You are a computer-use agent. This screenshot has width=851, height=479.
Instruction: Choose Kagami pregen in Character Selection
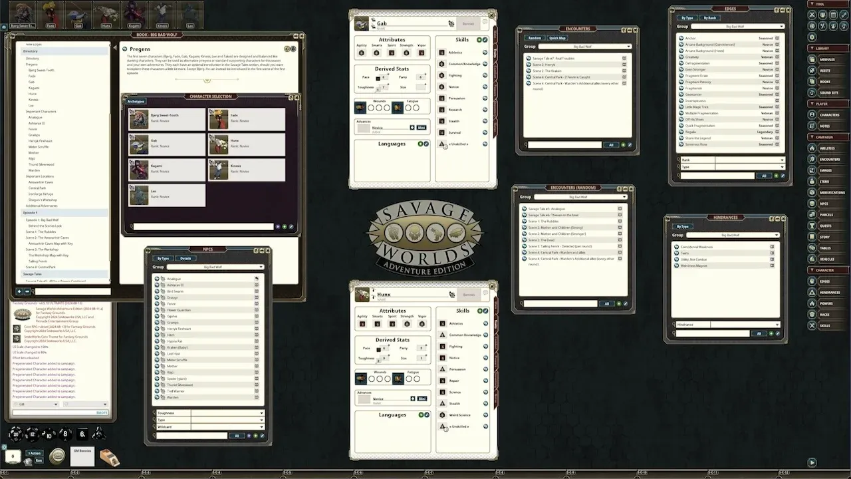coord(166,169)
